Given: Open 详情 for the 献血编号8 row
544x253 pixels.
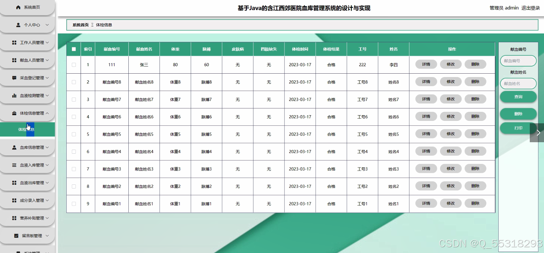Looking at the screenshot, I should (426, 82).
